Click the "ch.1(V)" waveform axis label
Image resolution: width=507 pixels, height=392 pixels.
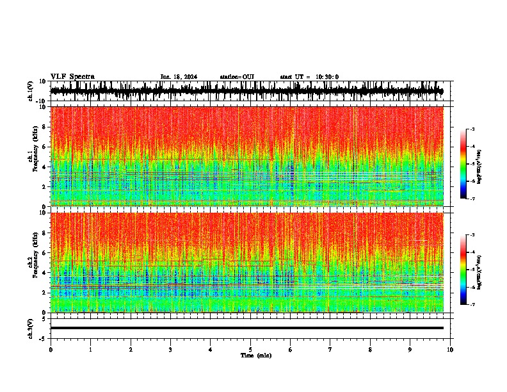[31, 91]
